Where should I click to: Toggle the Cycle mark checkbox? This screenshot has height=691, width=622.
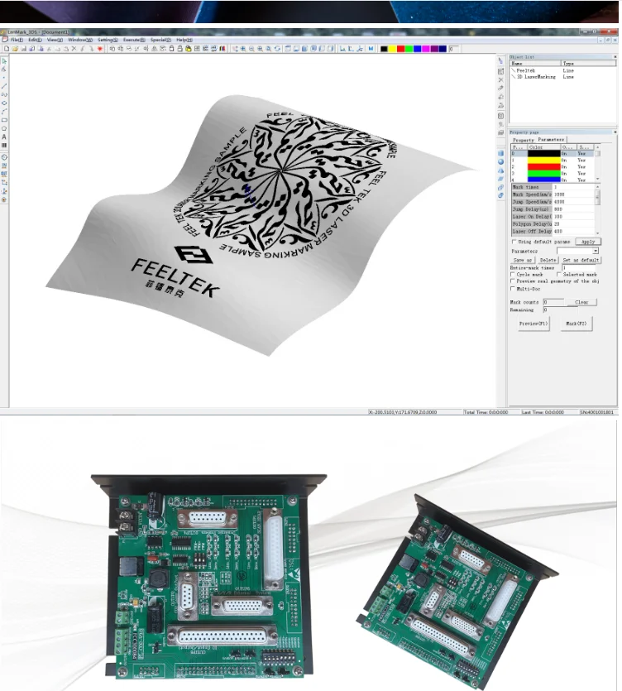point(512,274)
